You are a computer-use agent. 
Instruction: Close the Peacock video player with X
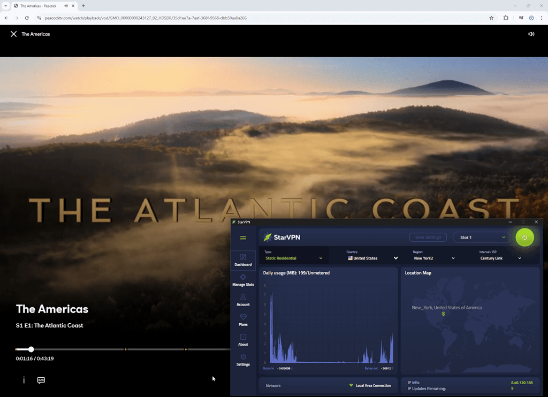coord(13,34)
